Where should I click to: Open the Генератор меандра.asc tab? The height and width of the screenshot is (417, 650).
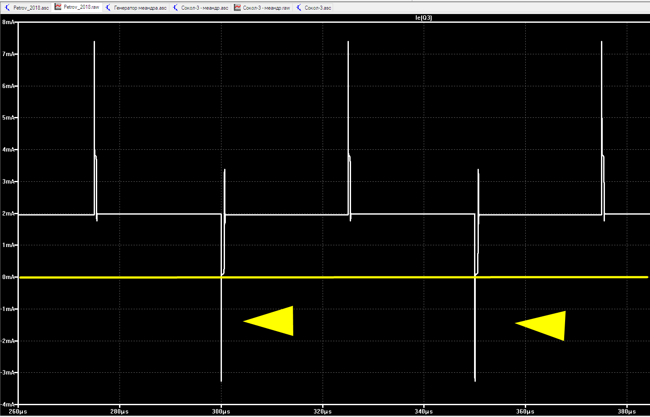point(136,7)
